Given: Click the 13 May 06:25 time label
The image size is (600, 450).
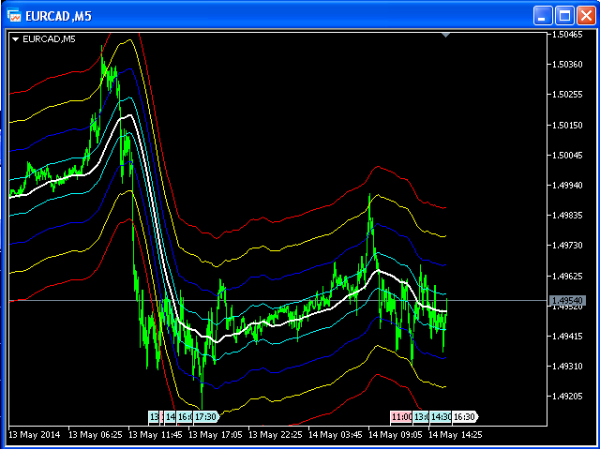Looking at the screenshot, I should 96,435.
